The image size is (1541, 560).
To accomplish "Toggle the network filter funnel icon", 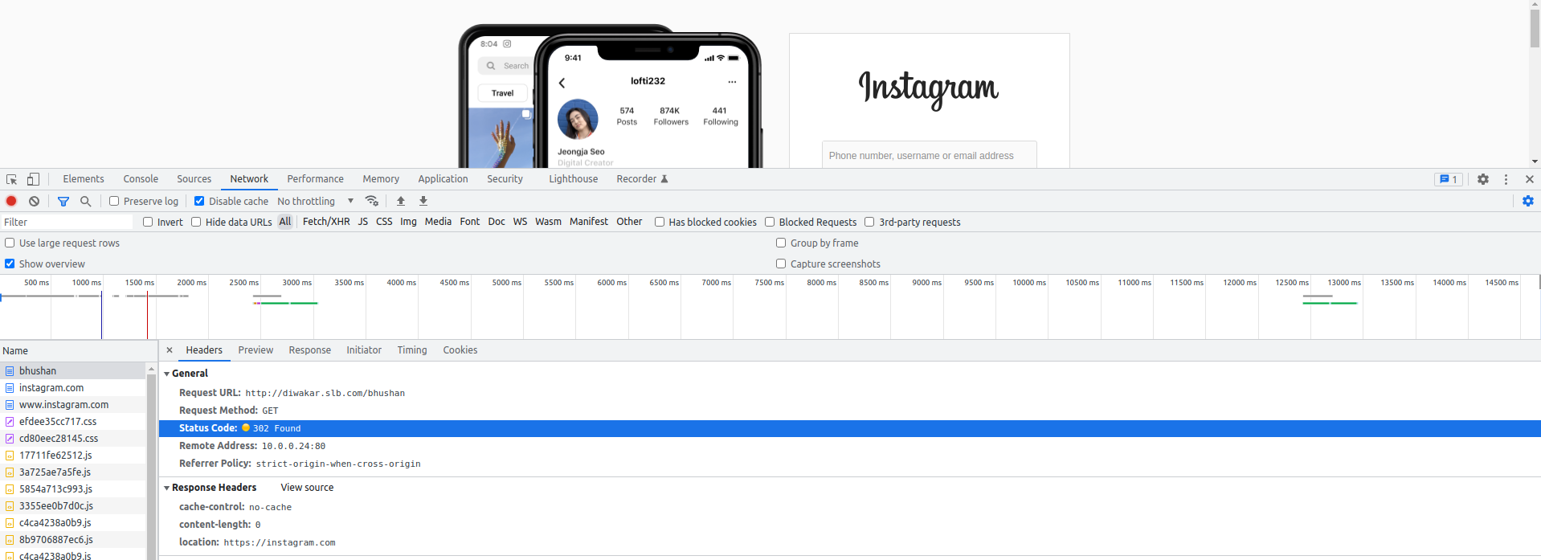I will 63,201.
